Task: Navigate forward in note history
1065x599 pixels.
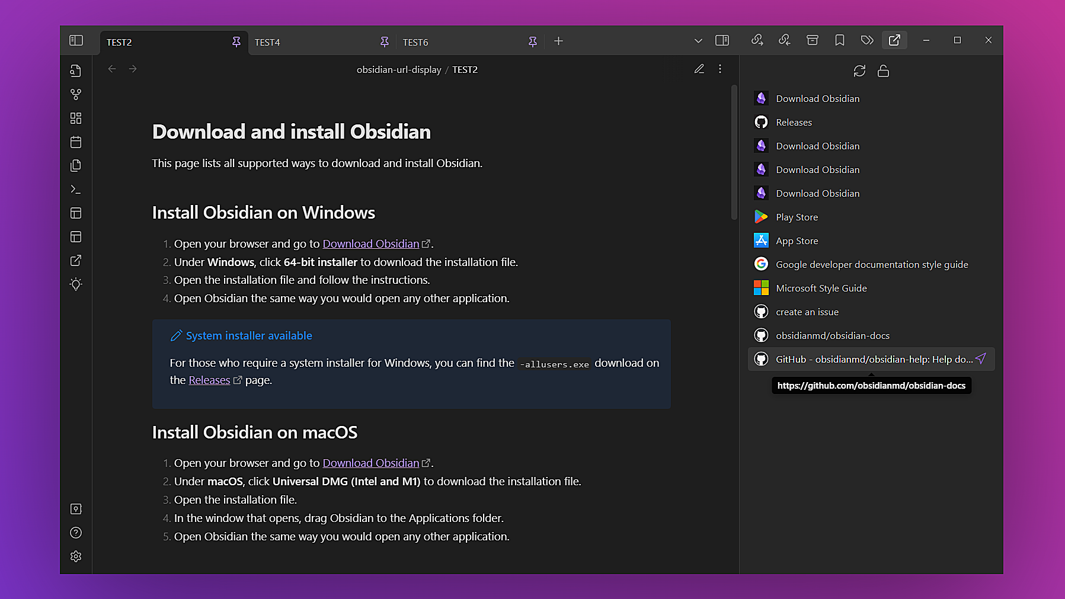Action: coord(133,69)
